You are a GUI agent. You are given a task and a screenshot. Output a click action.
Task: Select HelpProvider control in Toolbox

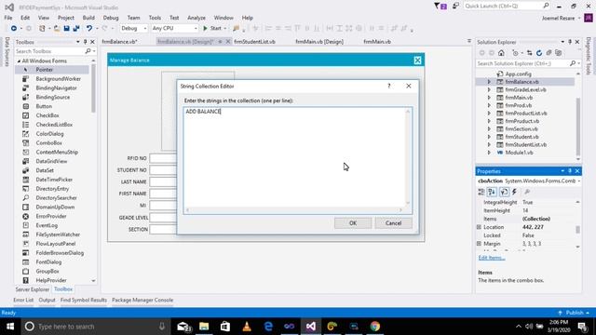[52, 280]
